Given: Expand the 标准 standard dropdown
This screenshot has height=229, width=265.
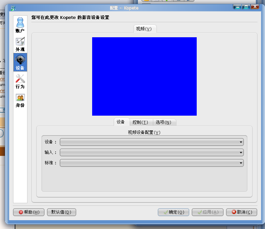Looking at the screenshot, I should 152,163.
